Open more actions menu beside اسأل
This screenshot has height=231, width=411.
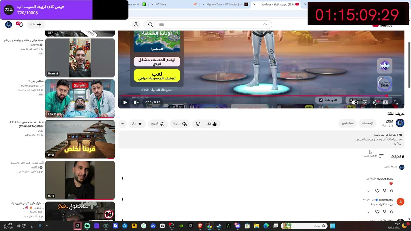tap(122, 124)
